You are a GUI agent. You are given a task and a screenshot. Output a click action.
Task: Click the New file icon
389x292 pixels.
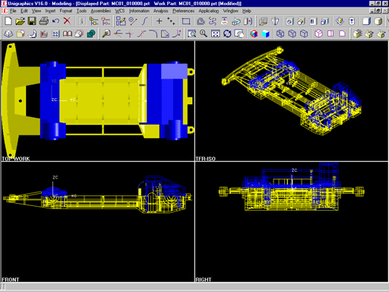8,21
